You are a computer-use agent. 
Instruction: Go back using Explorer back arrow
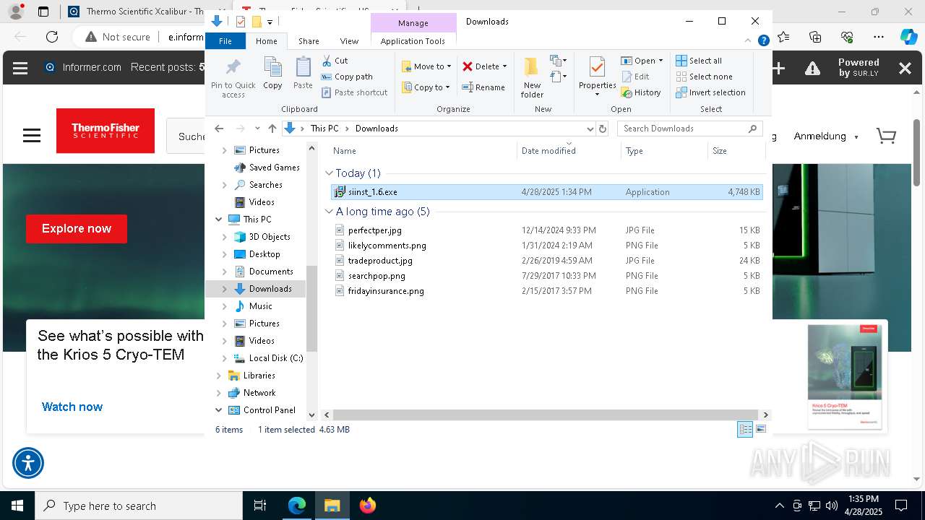point(219,129)
